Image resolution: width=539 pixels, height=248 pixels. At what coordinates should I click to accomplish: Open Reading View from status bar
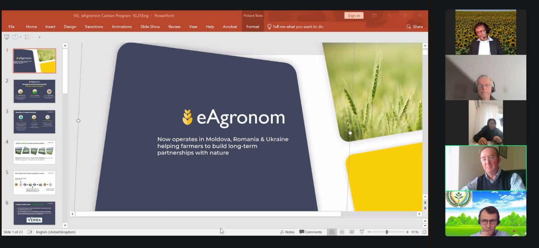(352, 232)
